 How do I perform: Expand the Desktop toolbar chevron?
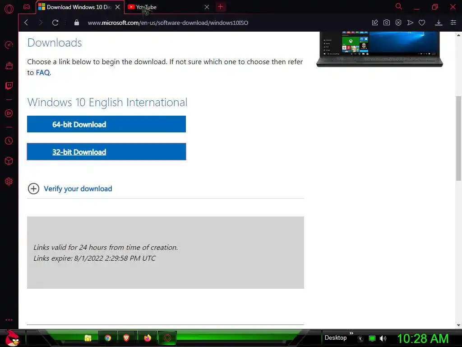[x=351, y=333]
